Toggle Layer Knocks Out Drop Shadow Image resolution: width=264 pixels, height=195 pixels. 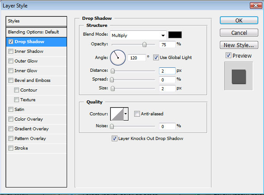pos(114,139)
